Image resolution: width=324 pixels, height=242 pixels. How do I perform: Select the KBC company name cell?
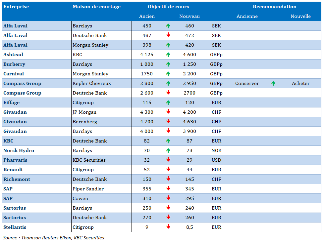(x=9, y=141)
